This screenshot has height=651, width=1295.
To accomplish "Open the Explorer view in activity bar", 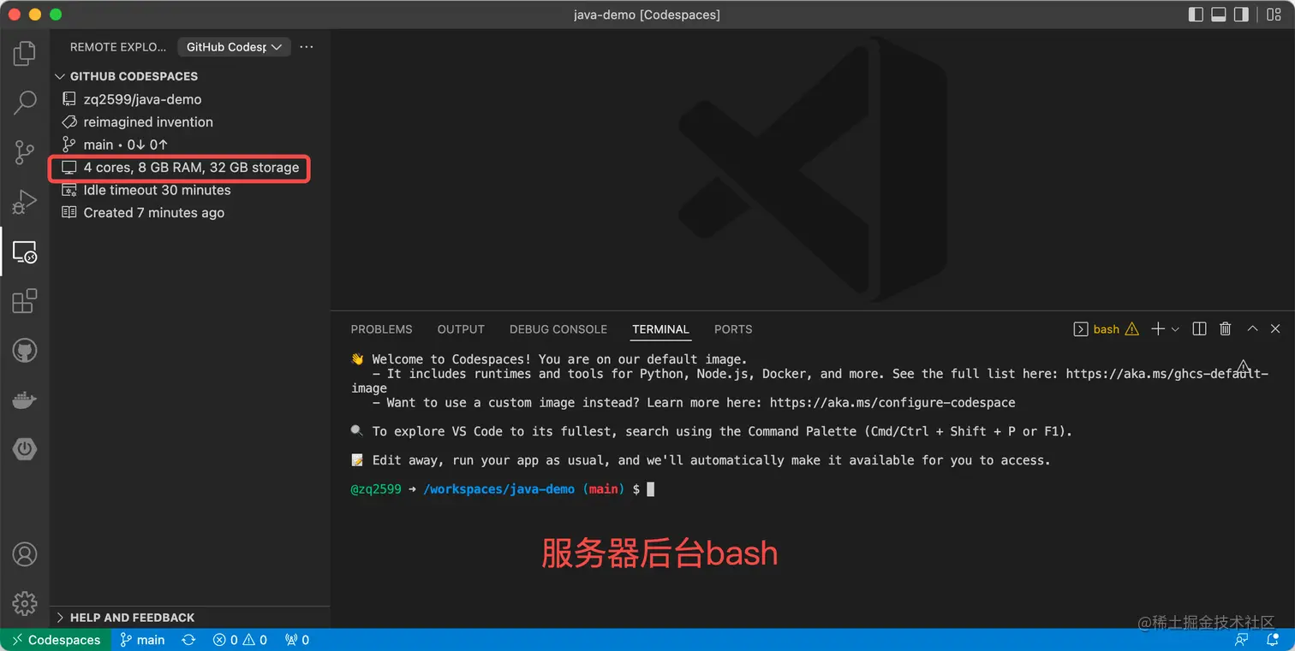I will (x=25, y=54).
